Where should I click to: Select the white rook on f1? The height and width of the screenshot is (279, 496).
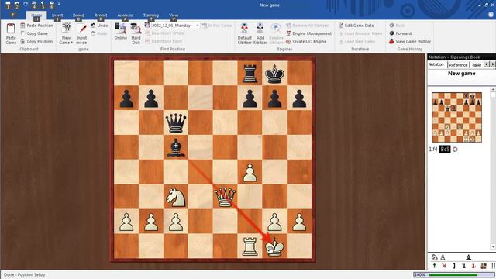250,246
